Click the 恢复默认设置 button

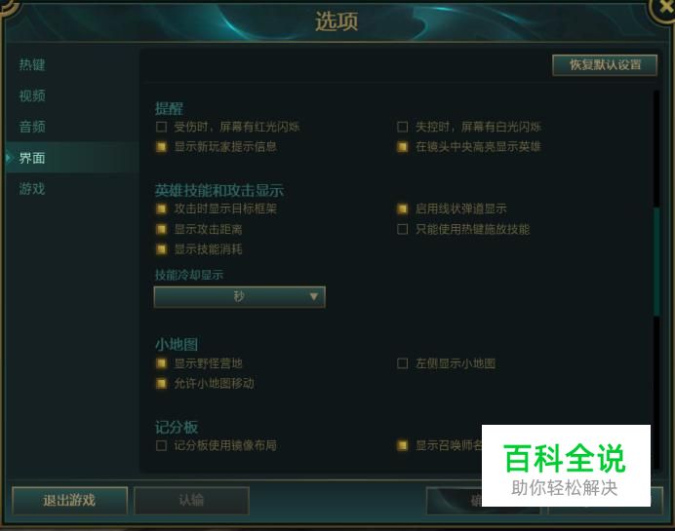(x=605, y=65)
